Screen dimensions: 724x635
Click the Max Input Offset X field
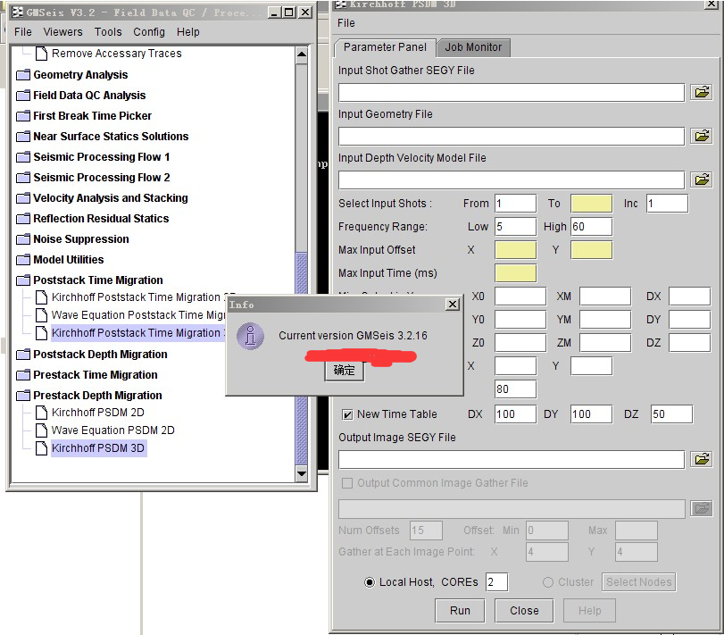point(516,250)
